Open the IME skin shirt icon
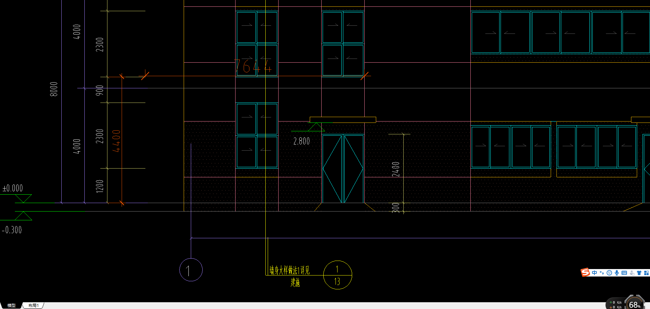Image resolution: width=650 pixels, height=309 pixels. (639, 273)
